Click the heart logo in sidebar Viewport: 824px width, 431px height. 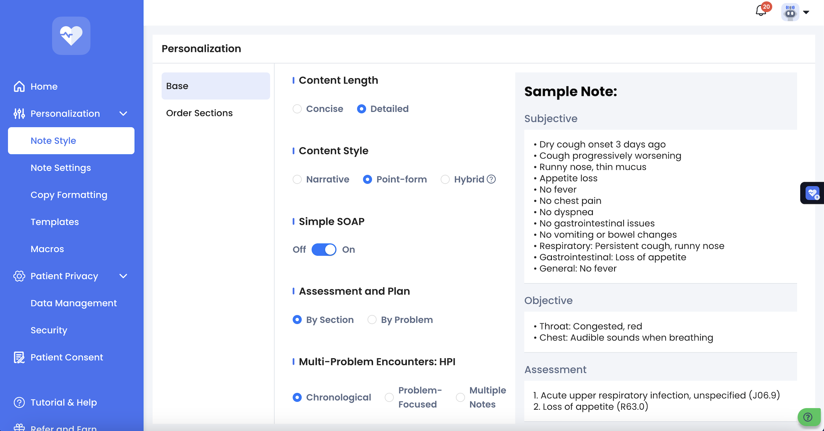tap(71, 36)
